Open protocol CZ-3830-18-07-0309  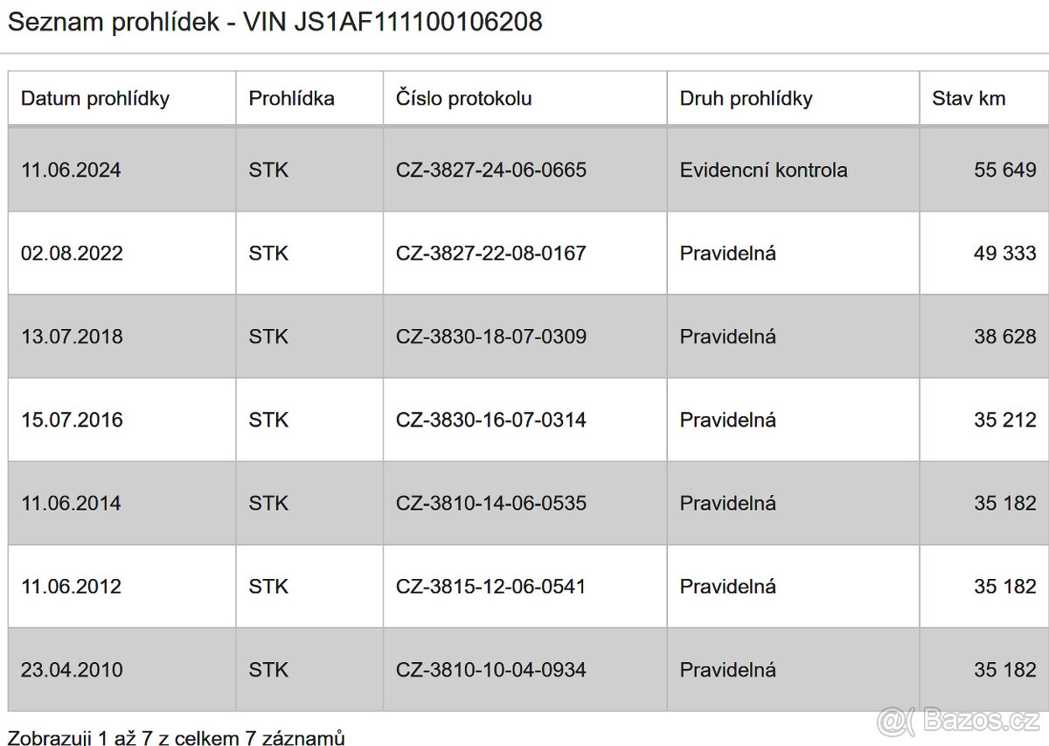click(x=490, y=337)
